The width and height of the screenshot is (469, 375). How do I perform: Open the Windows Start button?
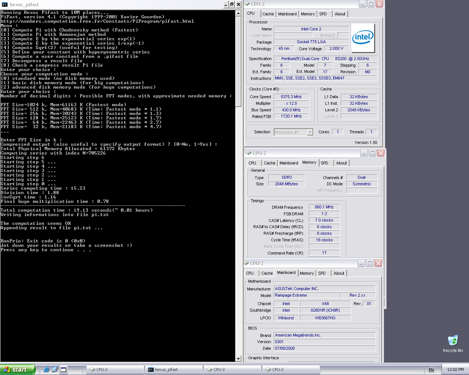click(x=18, y=370)
